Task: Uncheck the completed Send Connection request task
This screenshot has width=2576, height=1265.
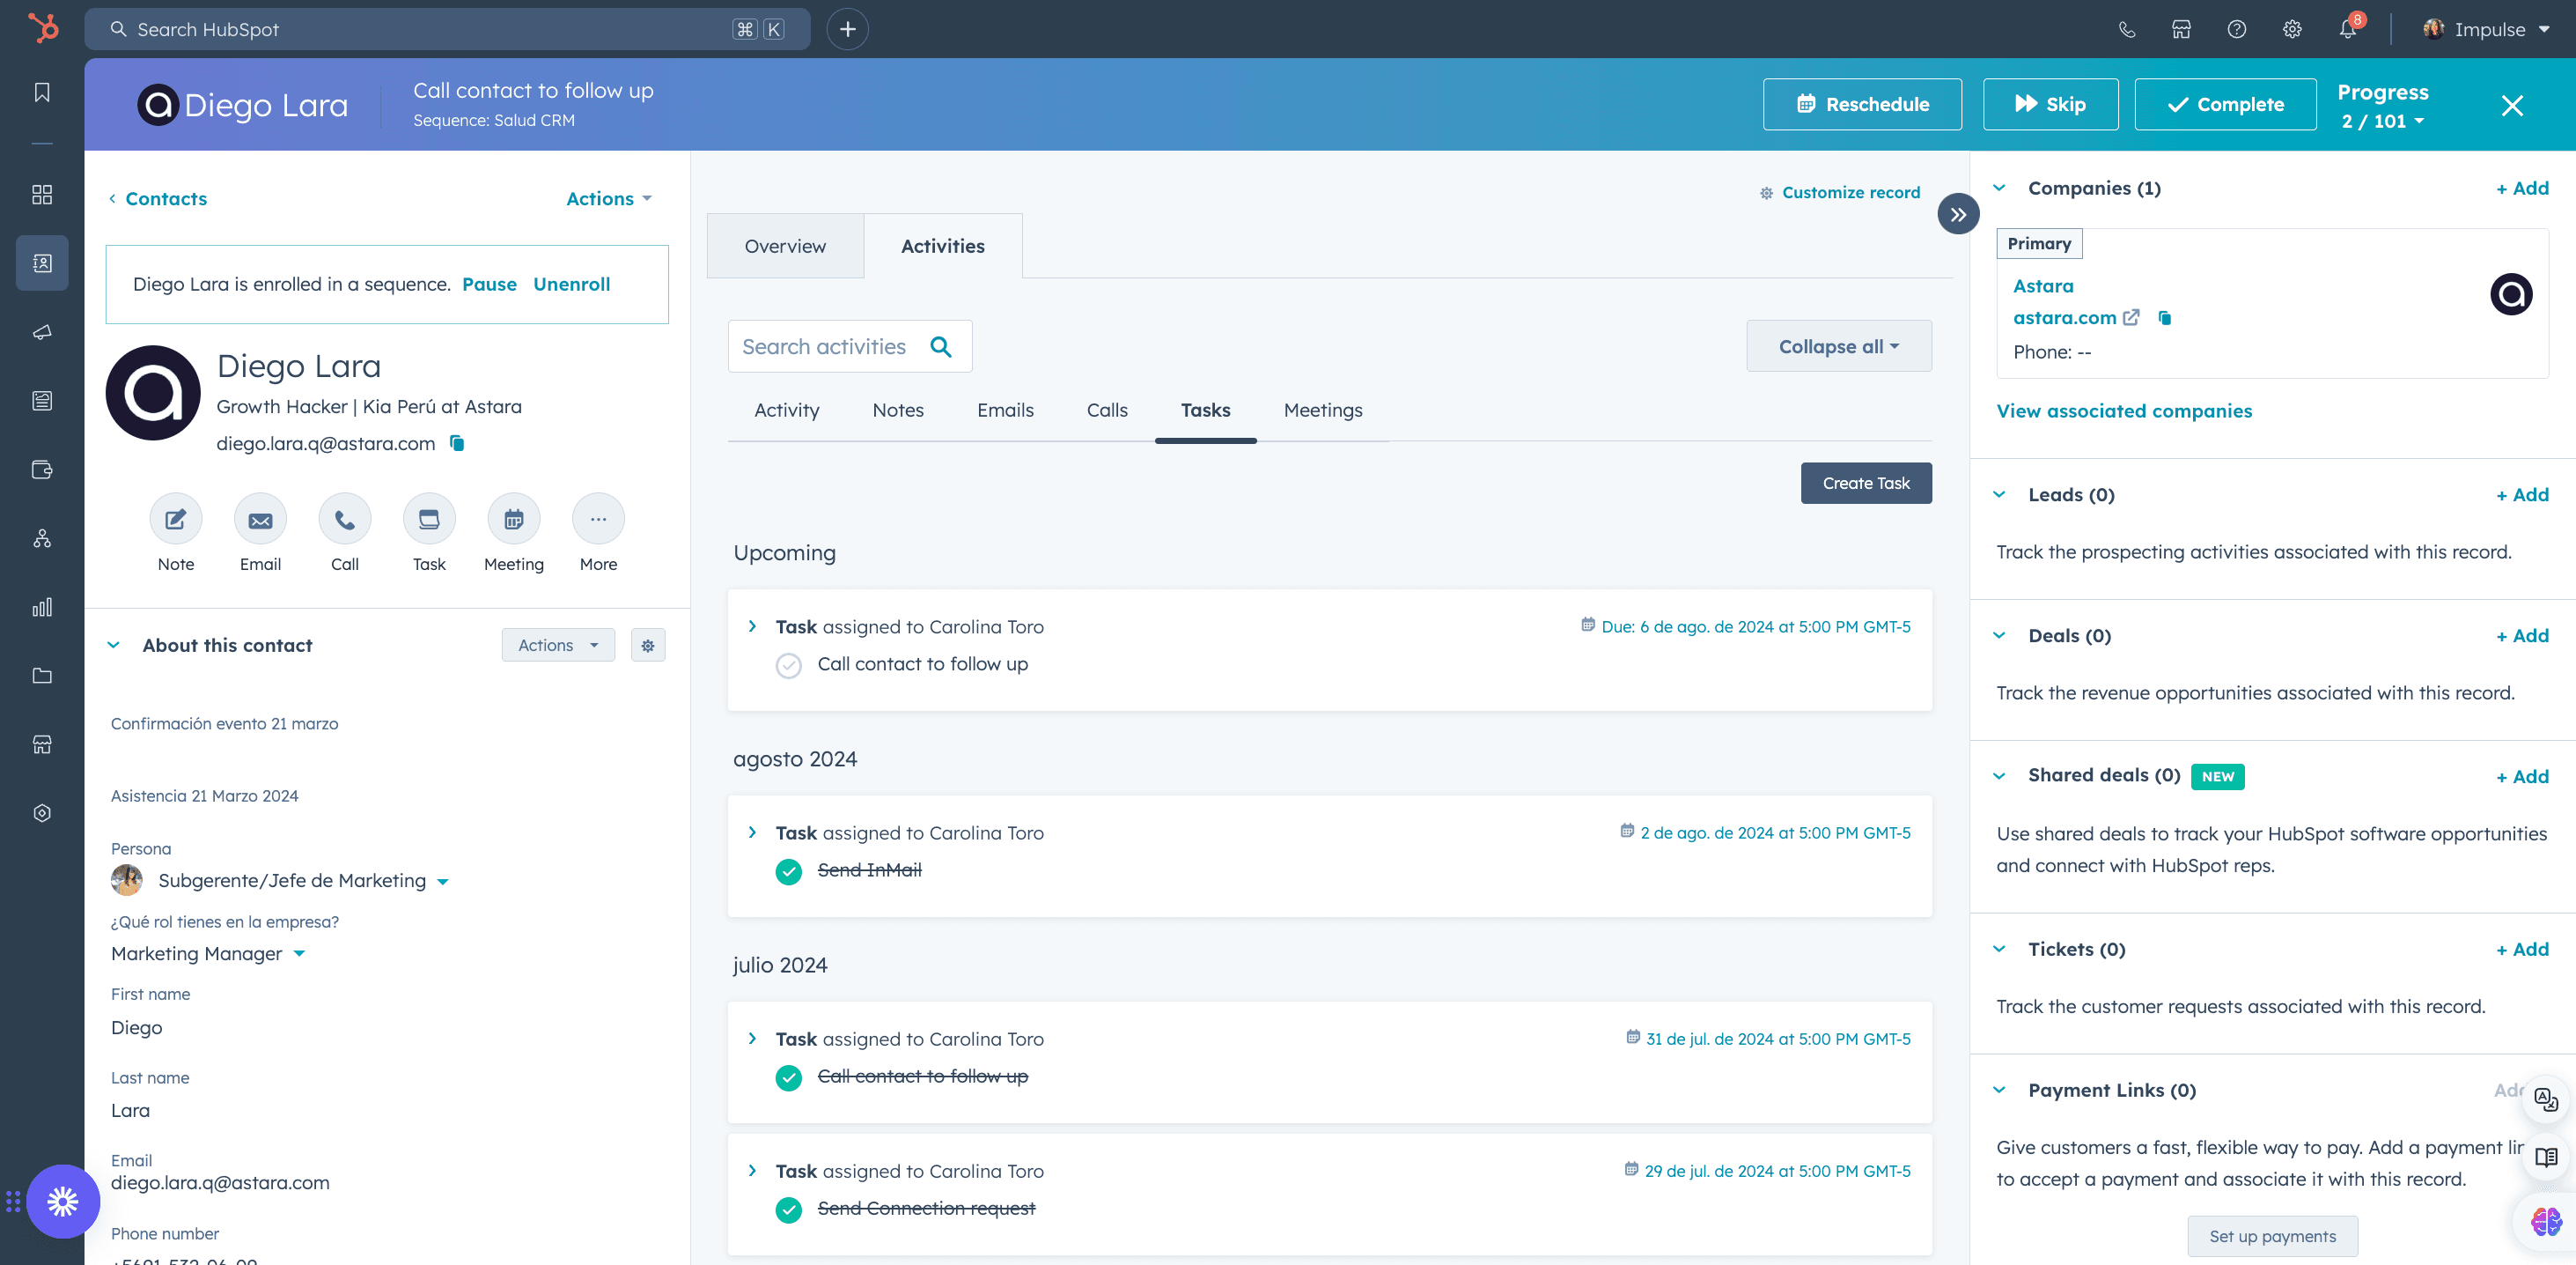Action: [789, 1210]
